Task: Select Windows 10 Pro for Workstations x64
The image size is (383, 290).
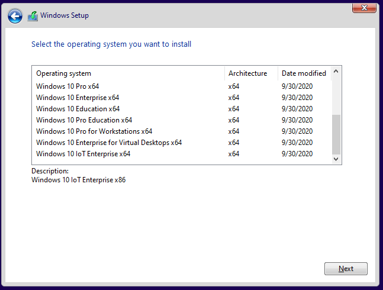Action: pos(94,131)
